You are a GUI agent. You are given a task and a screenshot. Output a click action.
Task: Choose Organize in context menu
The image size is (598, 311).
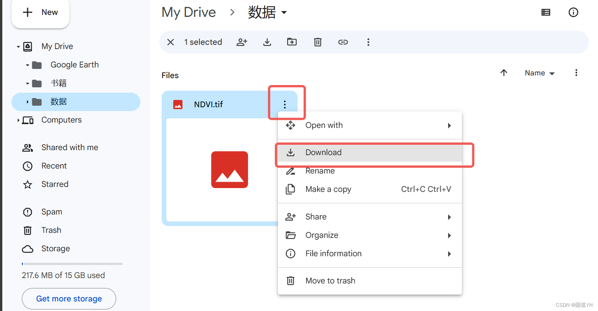(x=370, y=235)
